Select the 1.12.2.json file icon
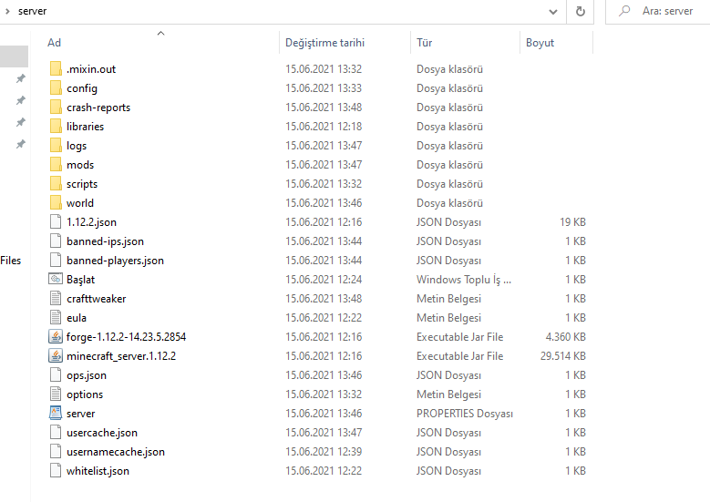The width and height of the screenshot is (710, 502). pos(56,221)
